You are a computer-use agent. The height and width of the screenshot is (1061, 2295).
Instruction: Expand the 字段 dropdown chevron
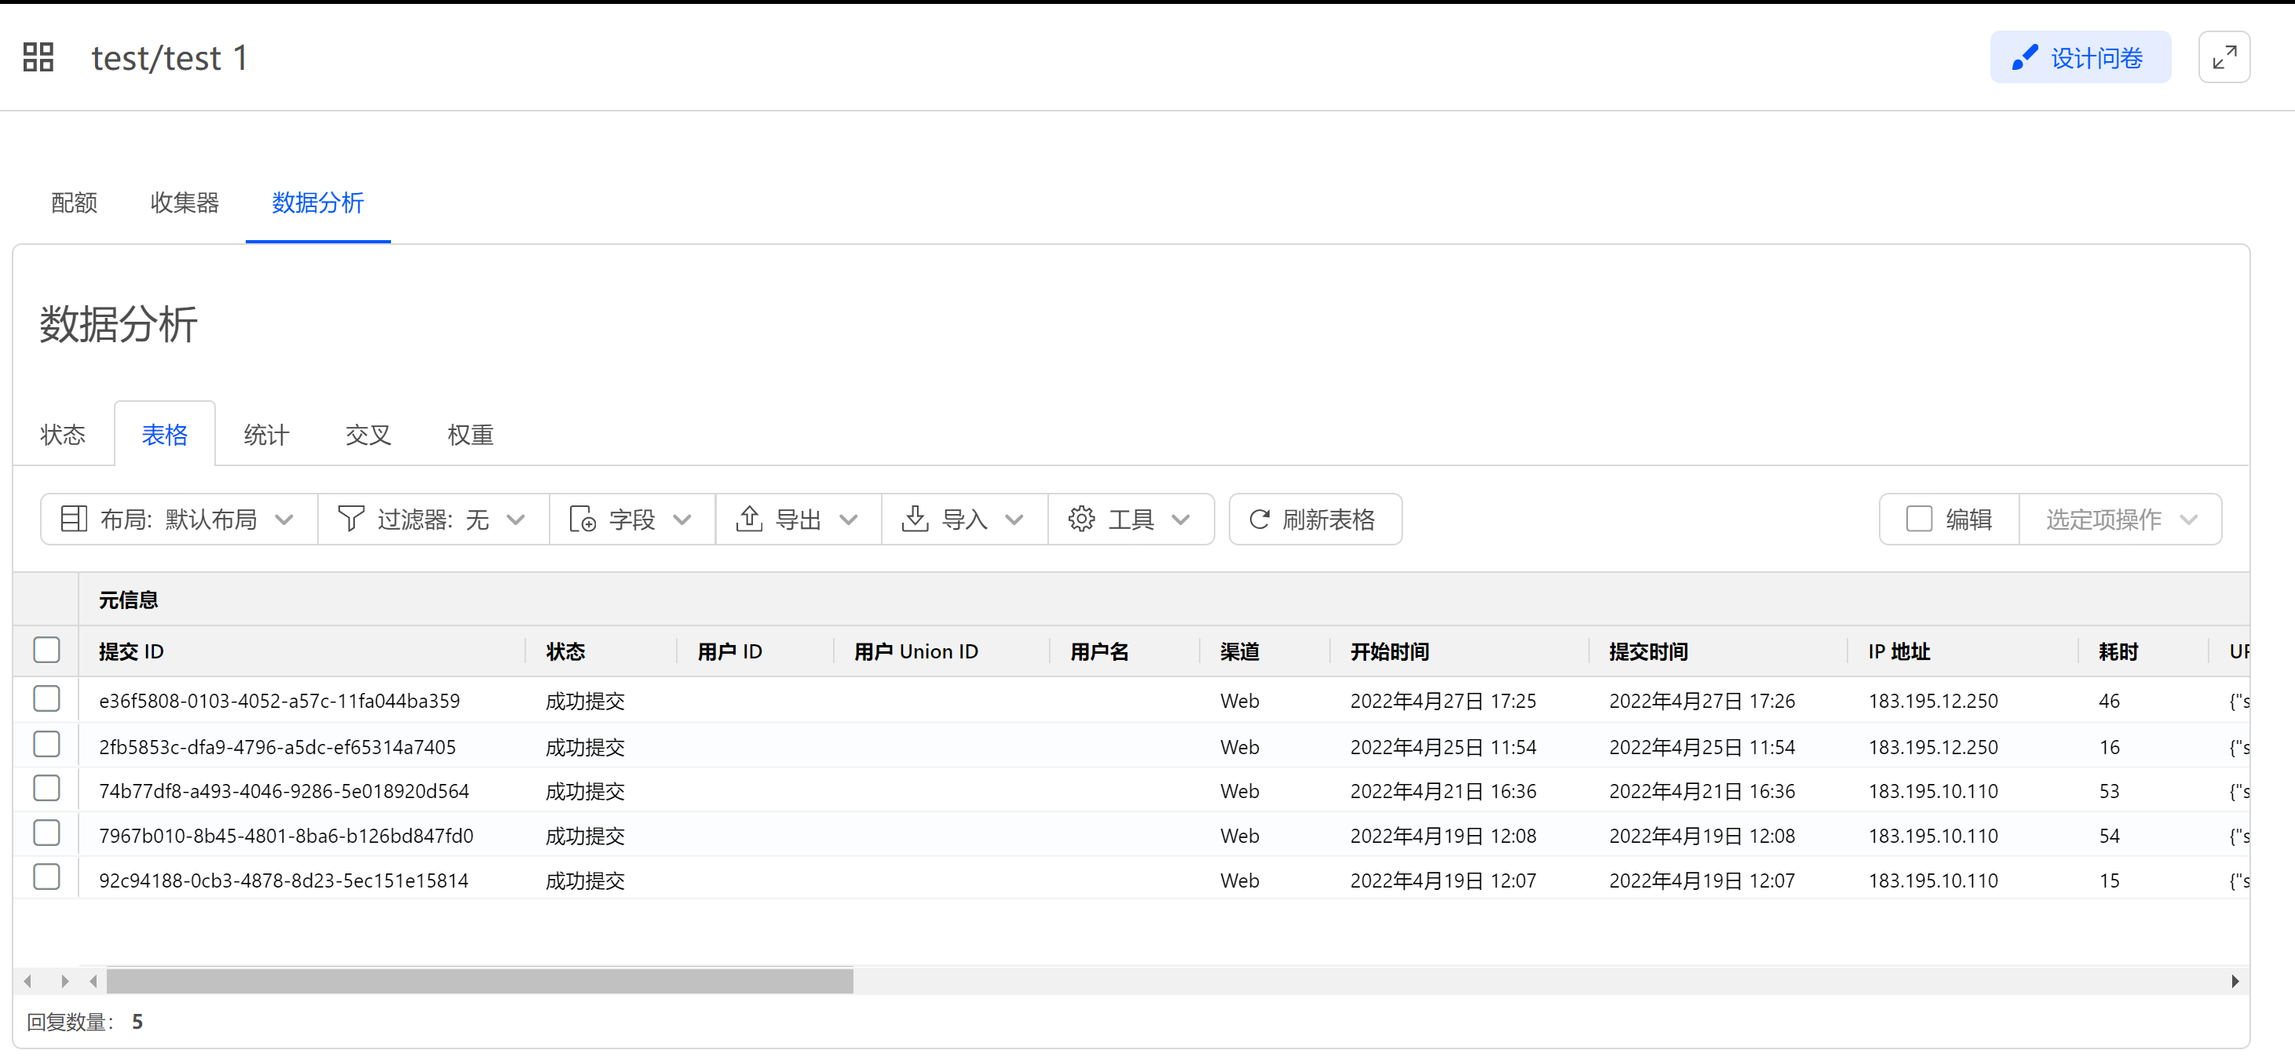point(682,520)
